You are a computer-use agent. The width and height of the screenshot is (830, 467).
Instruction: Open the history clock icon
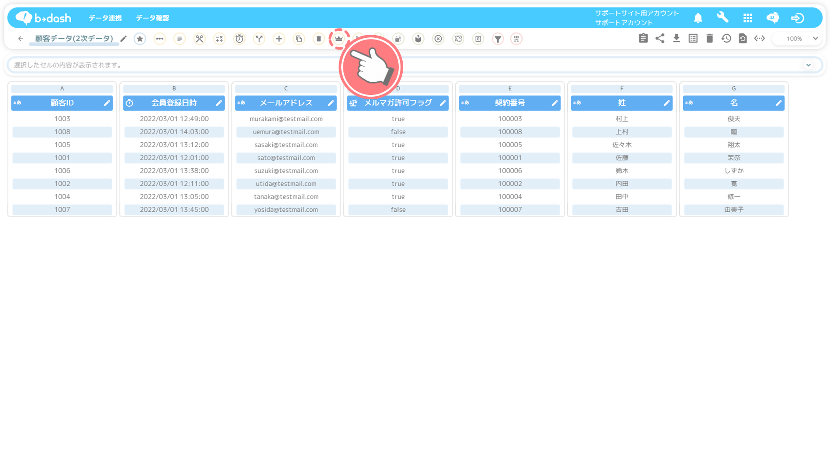click(x=726, y=38)
